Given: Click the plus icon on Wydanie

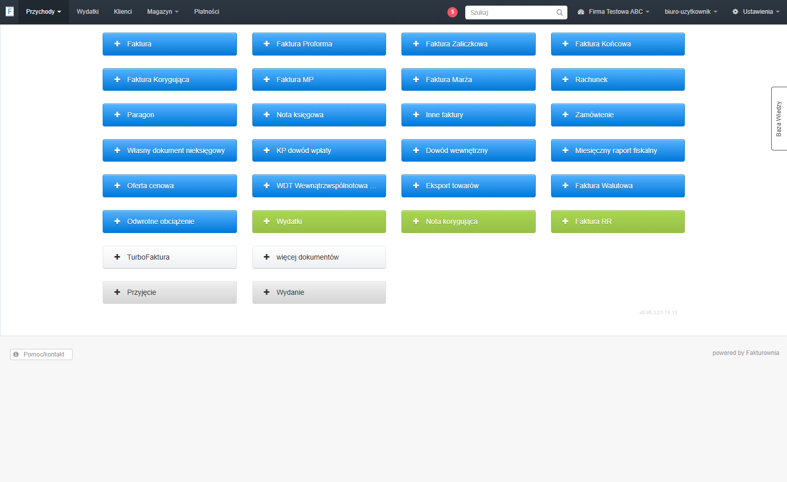Looking at the screenshot, I should (267, 292).
